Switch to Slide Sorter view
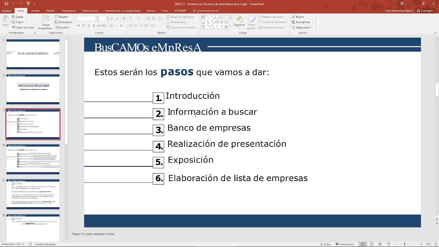 coord(371,244)
